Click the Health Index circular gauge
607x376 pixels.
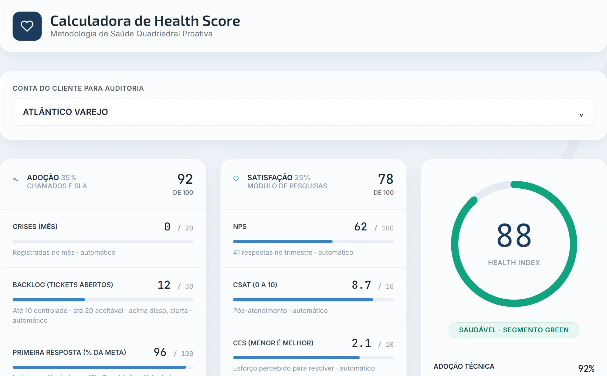[x=514, y=244]
